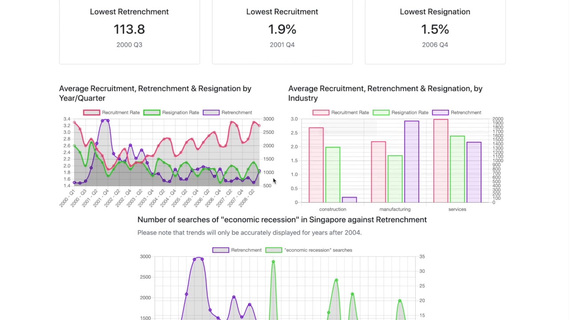The width and height of the screenshot is (569, 320).
Task: Click the 1.5% value
Action: pos(435,29)
